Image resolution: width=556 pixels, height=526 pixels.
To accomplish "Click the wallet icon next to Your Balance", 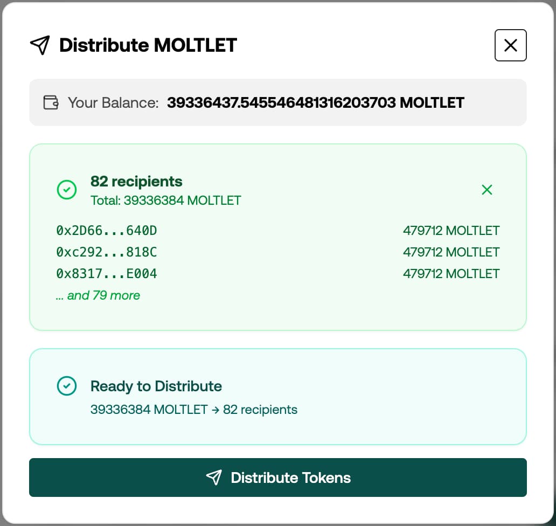I will coord(51,102).
